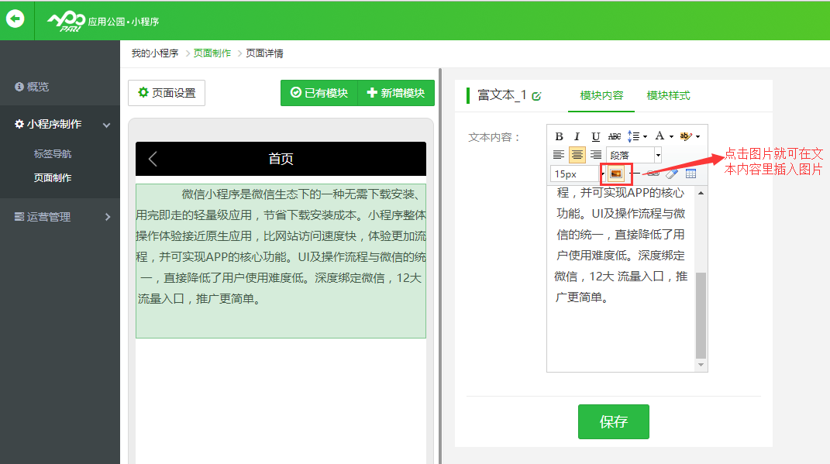Image resolution: width=830 pixels, height=464 pixels.
Task: Open 标签导航 in the sidebar
Action: (53, 154)
